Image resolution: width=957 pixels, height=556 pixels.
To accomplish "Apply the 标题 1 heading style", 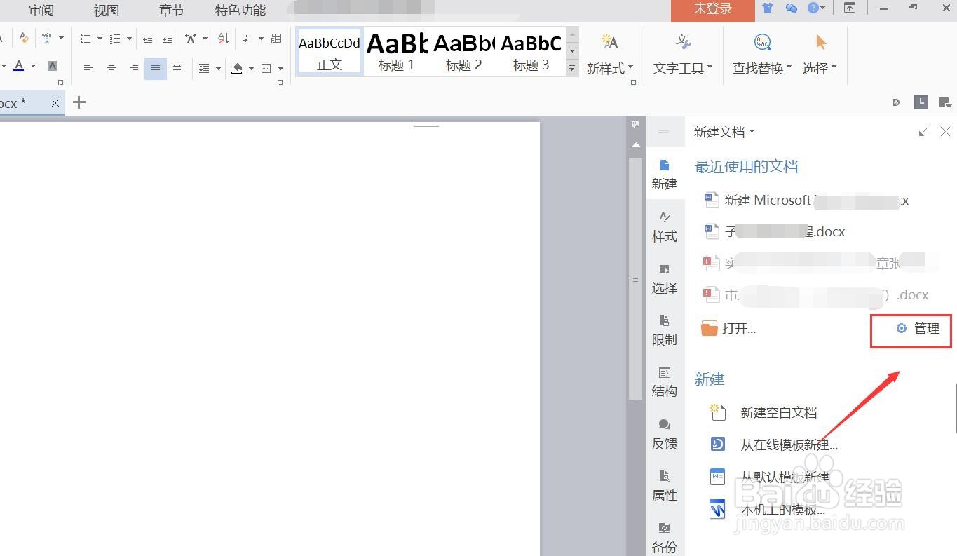I will click(x=397, y=52).
